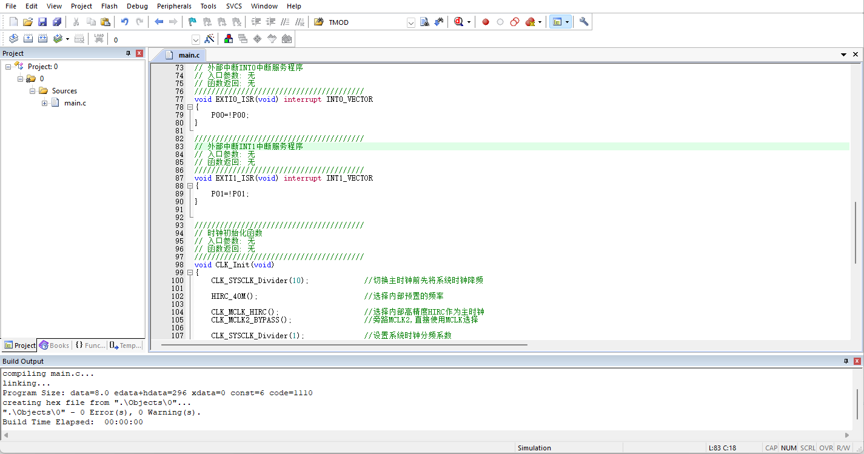Open a file with the folder icon
Image resolution: width=864 pixels, height=454 pixels.
(x=28, y=22)
